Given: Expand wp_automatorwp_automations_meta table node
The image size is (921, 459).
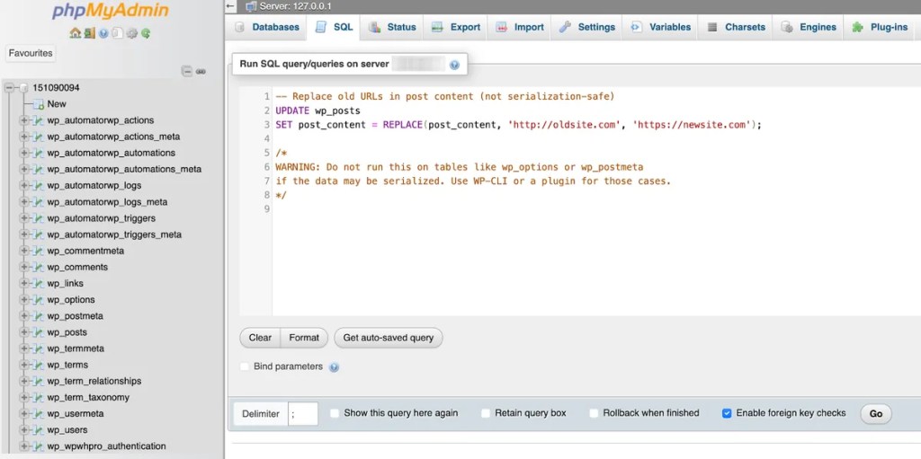Looking at the screenshot, I should pos(24,169).
